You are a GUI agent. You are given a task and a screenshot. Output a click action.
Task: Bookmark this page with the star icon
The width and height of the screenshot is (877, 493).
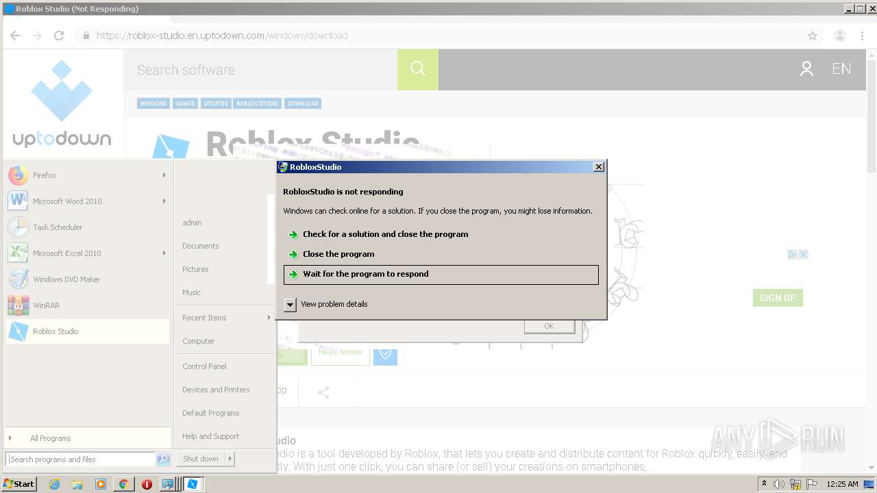(x=813, y=36)
